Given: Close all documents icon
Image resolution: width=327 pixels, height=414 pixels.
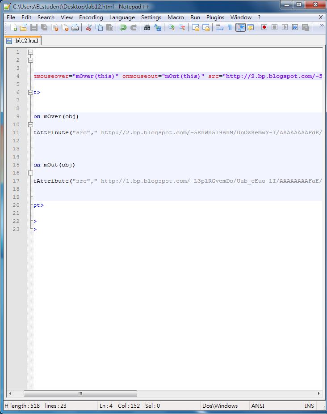Looking at the screenshot, I should (x=65, y=27).
